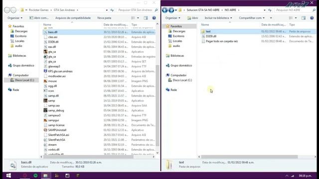Open Escritorio in left window sidebar
The image size is (319, 179).
(20, 36)
